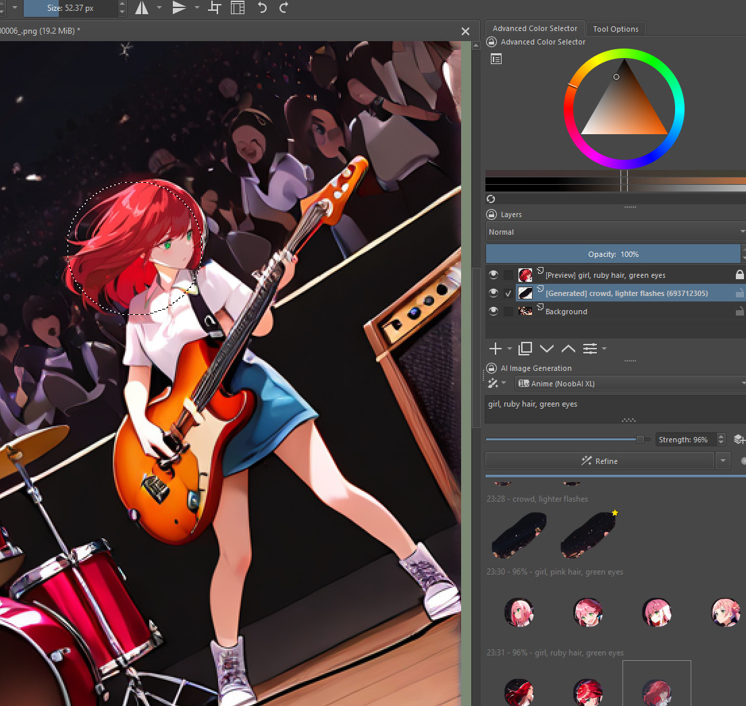The width and height of the screenshot is (746, 706).
Task: Click the "23:30 - 96% - girl, pink hair, green eyes" label
Action: click(x=555, y=572)
